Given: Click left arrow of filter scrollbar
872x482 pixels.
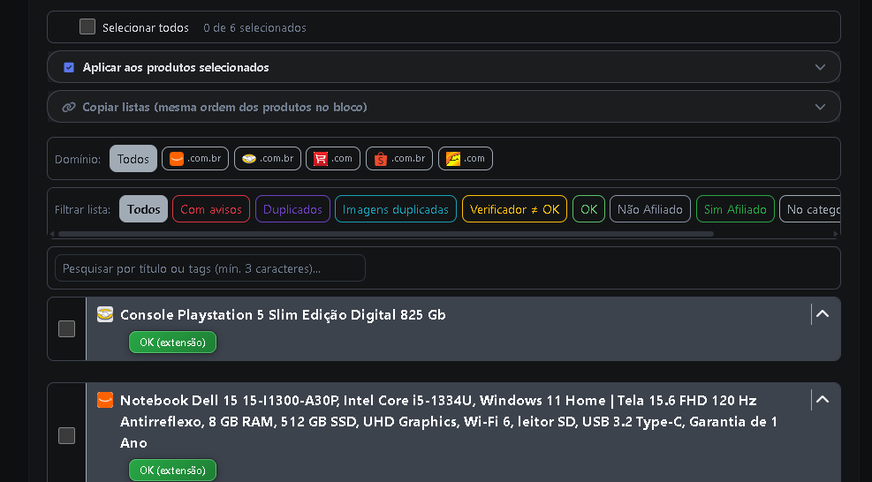Looking at the screenshot, I should (52, 234).
